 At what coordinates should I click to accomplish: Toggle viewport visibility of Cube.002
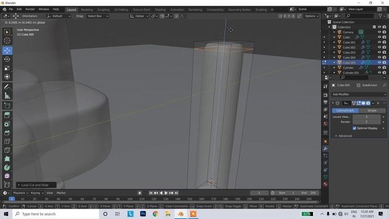pos(379,47)
